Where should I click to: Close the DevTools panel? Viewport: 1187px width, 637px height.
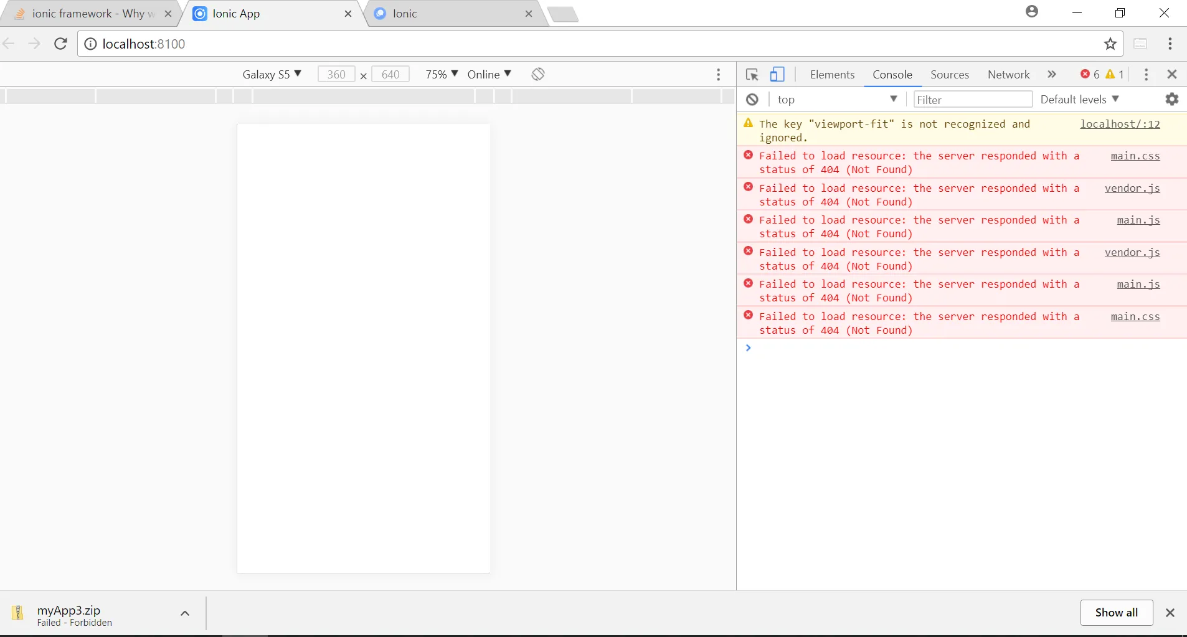[1172, 74]
